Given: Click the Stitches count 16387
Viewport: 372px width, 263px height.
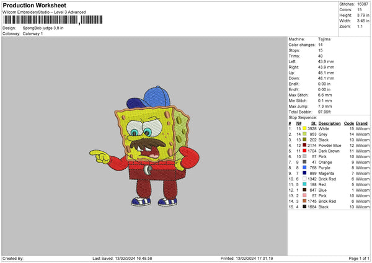Looking at the screenshot, I should (363, 4).
